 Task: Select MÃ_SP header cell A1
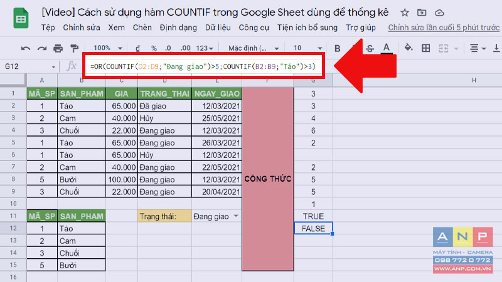tap(42, 93)
